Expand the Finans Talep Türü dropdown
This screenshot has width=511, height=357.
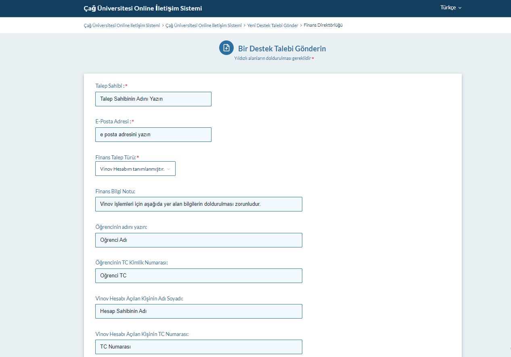pyautogui.click(x=135, y=169)
